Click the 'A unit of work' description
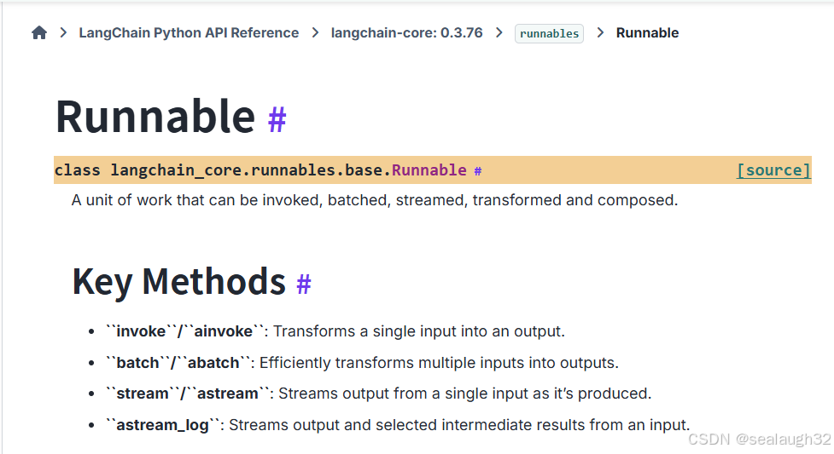This screenshot has width=834, height=454. [x=375, y=200]
